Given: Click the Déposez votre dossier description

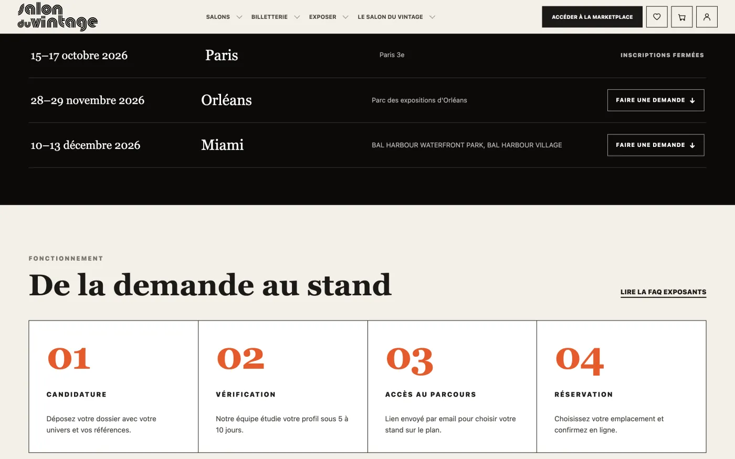Looking at the screenshot, I should [101, 424].
